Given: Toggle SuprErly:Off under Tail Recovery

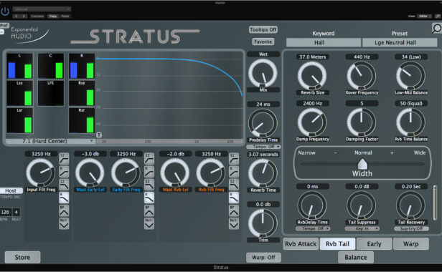Looking at the screenshot, I should [411, 228].
